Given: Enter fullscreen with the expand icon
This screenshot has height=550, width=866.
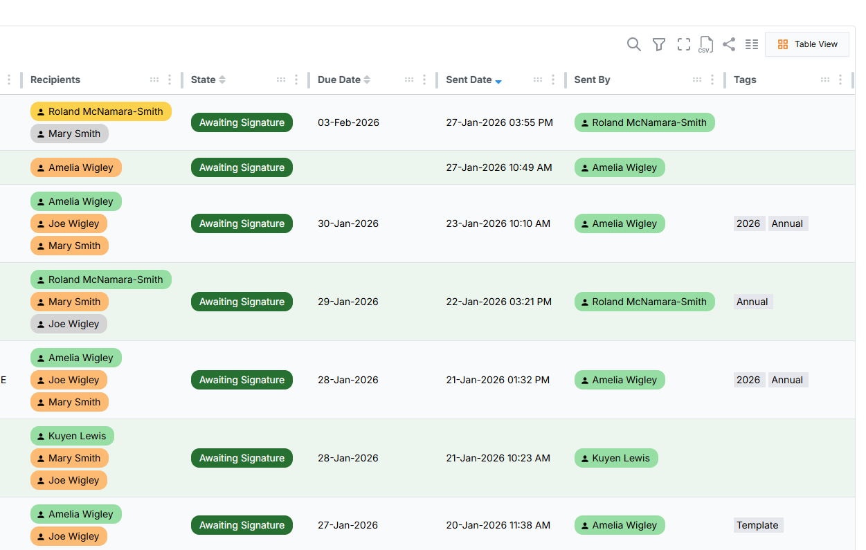Looking at the screenshot, I should [684, 44].
